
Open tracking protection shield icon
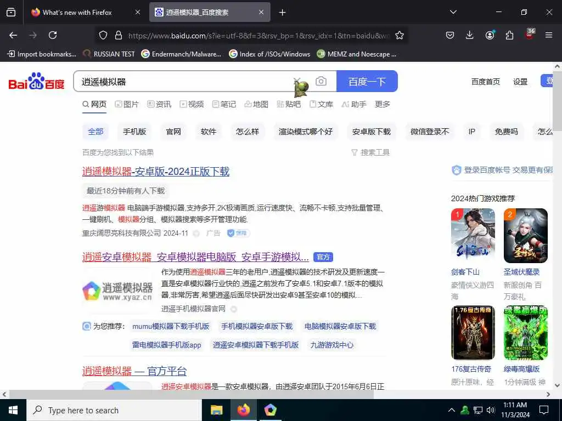(103, 35)
